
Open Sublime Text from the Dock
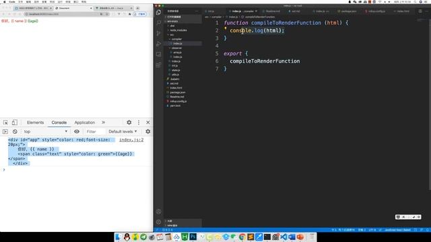[251, 237]
